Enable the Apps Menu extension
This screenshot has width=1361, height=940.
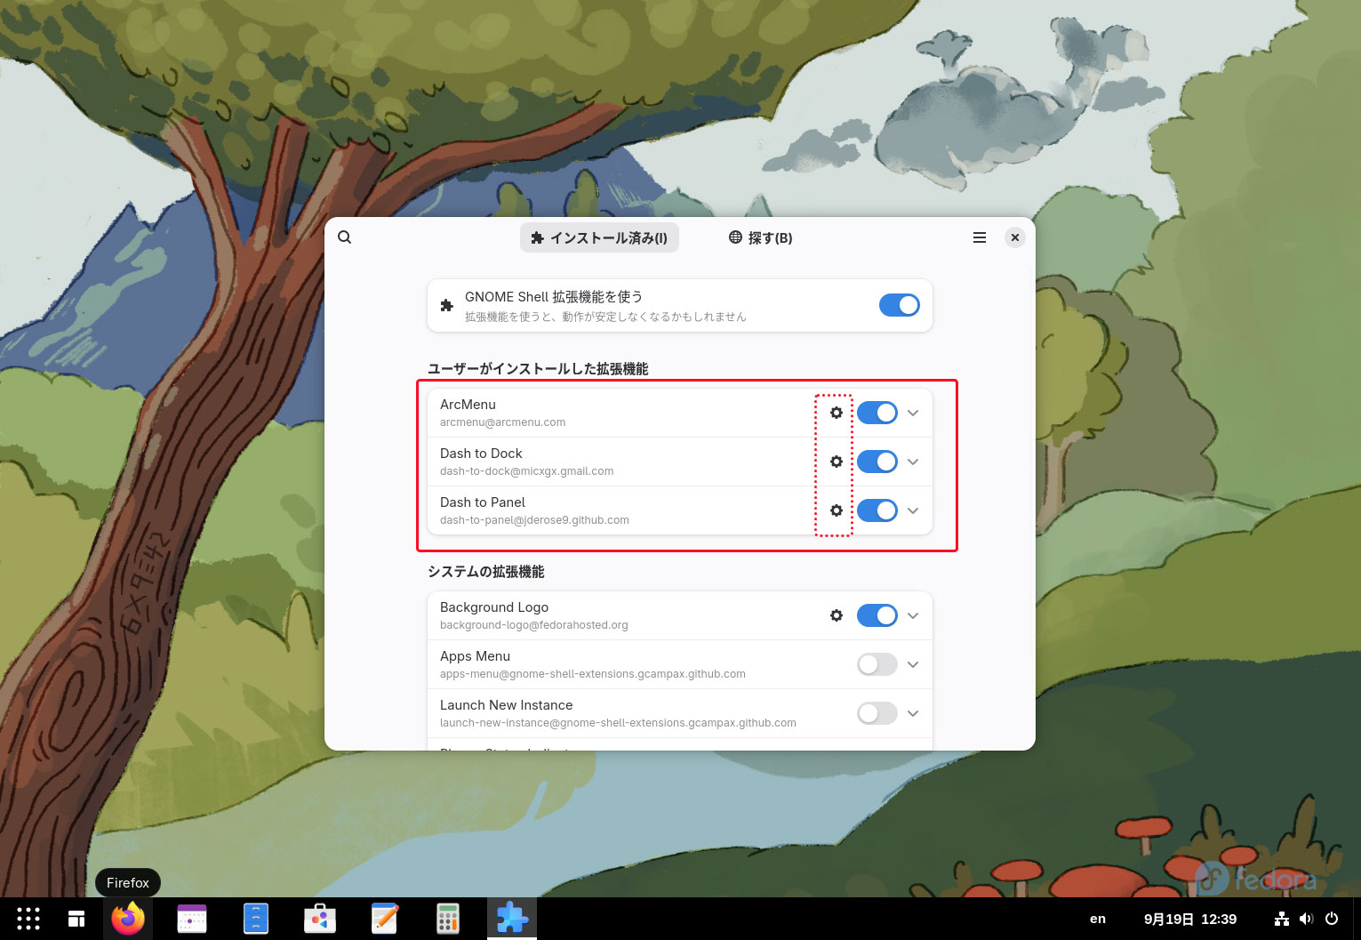[877, 664]
